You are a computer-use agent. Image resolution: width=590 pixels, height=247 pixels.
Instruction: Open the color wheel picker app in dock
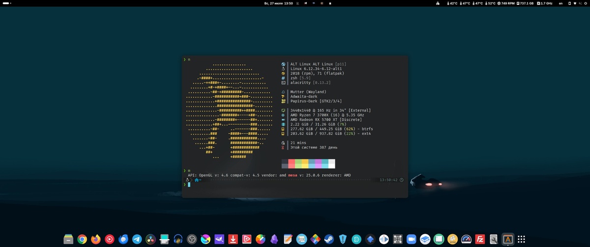click(260, 239)
